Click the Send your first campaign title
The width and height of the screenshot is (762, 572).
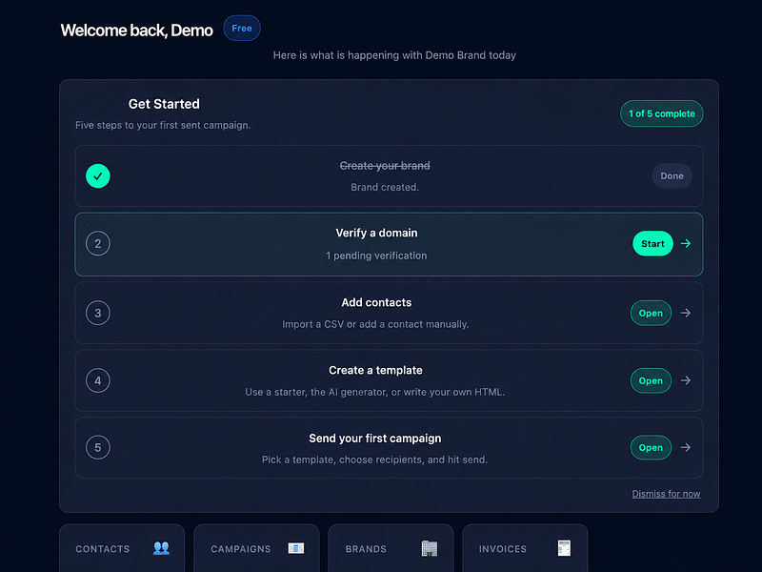pyautogui.click(x=375, y=439)
